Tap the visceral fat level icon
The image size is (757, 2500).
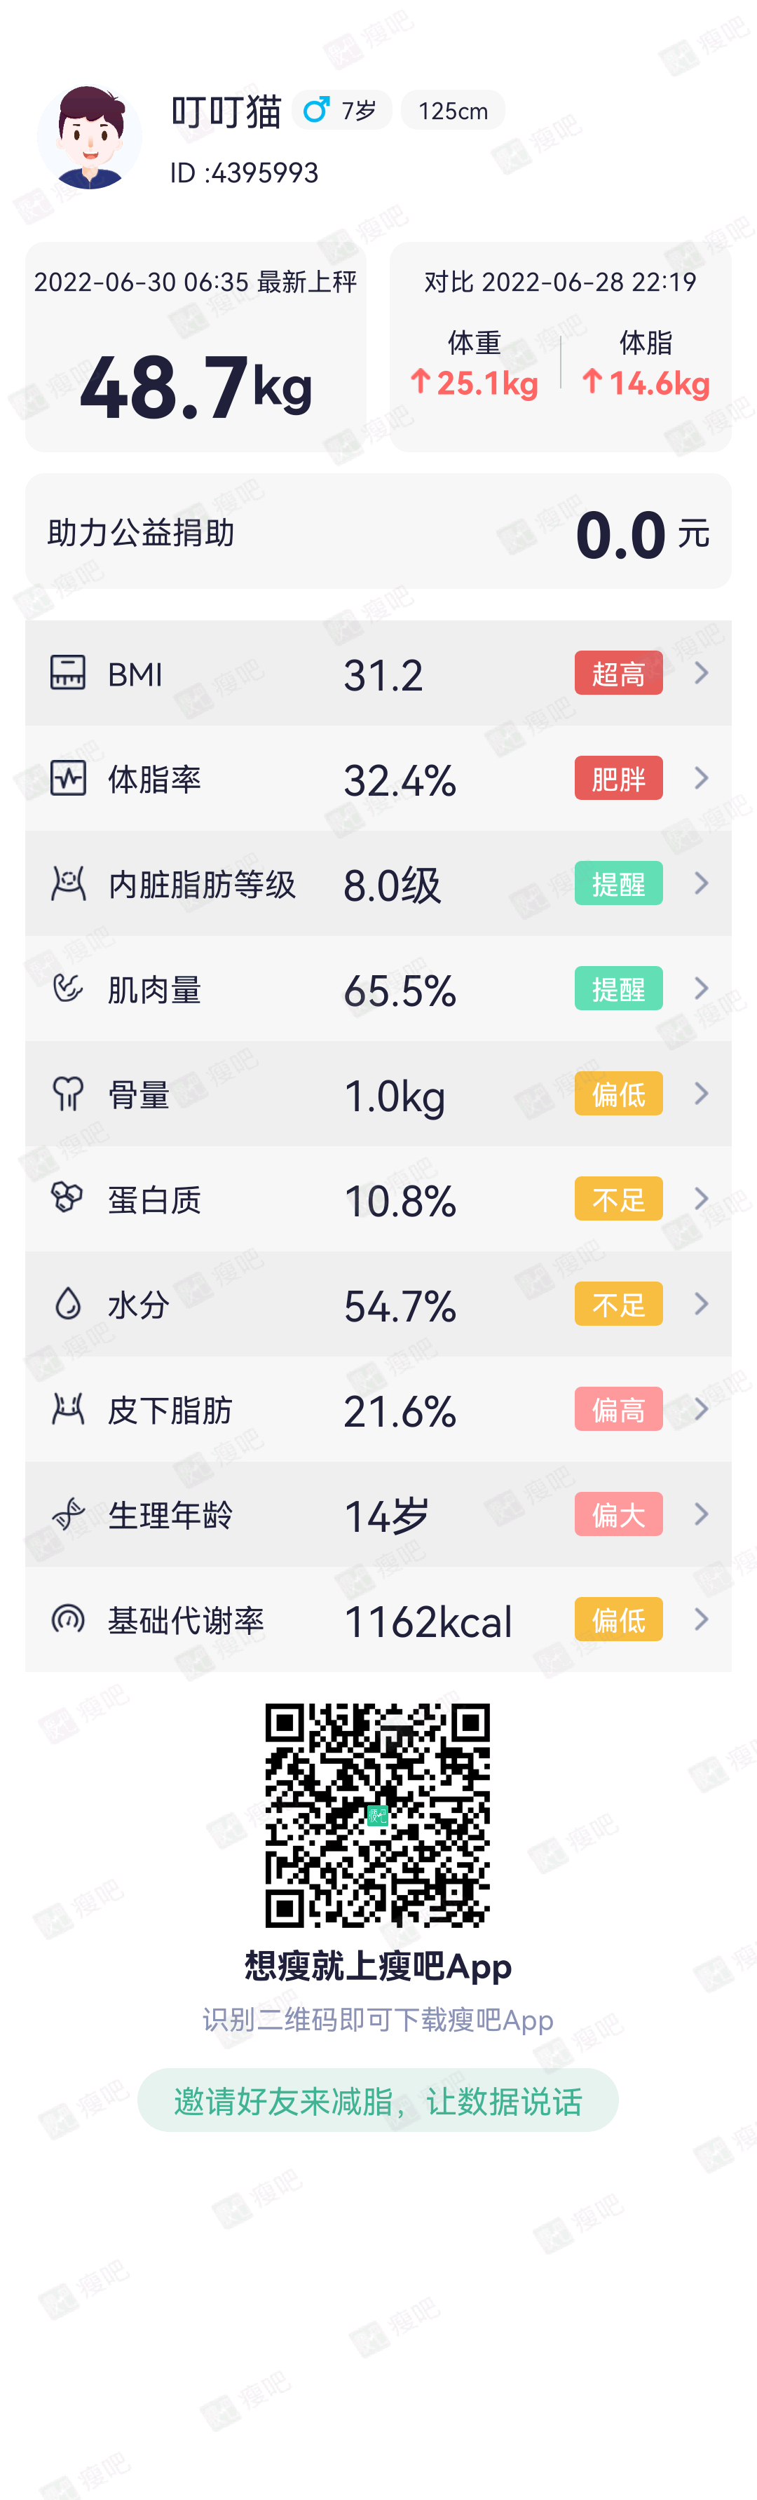68,883
